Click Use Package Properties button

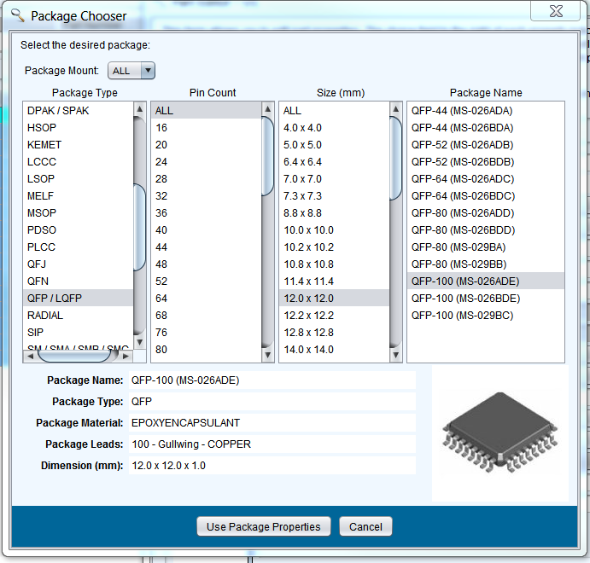(x=263, y=526)
